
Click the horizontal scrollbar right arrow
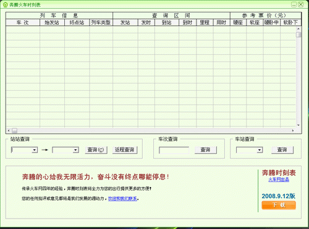click(293, 130)
